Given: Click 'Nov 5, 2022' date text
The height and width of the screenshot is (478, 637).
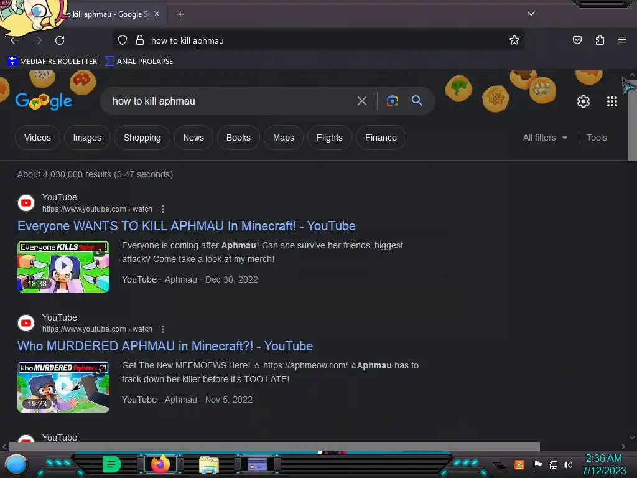Looking at the screenshot, I should coord(229,400).
